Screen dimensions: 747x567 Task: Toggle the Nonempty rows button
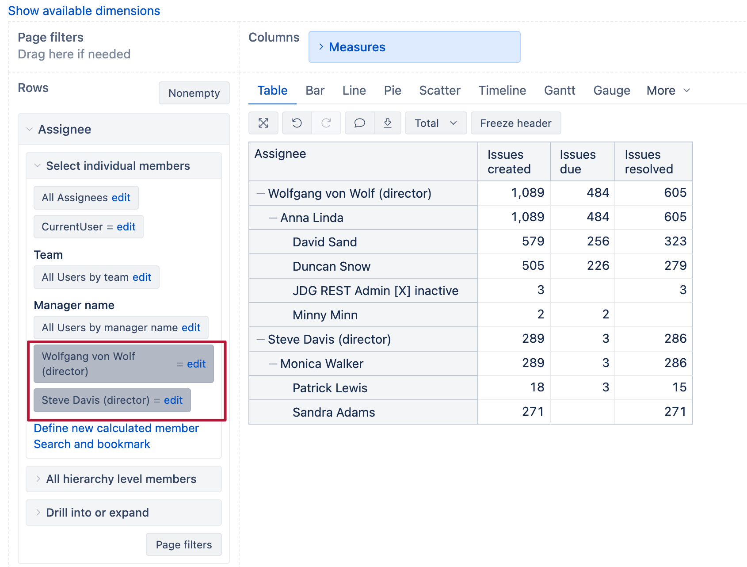tap(194, 93)
